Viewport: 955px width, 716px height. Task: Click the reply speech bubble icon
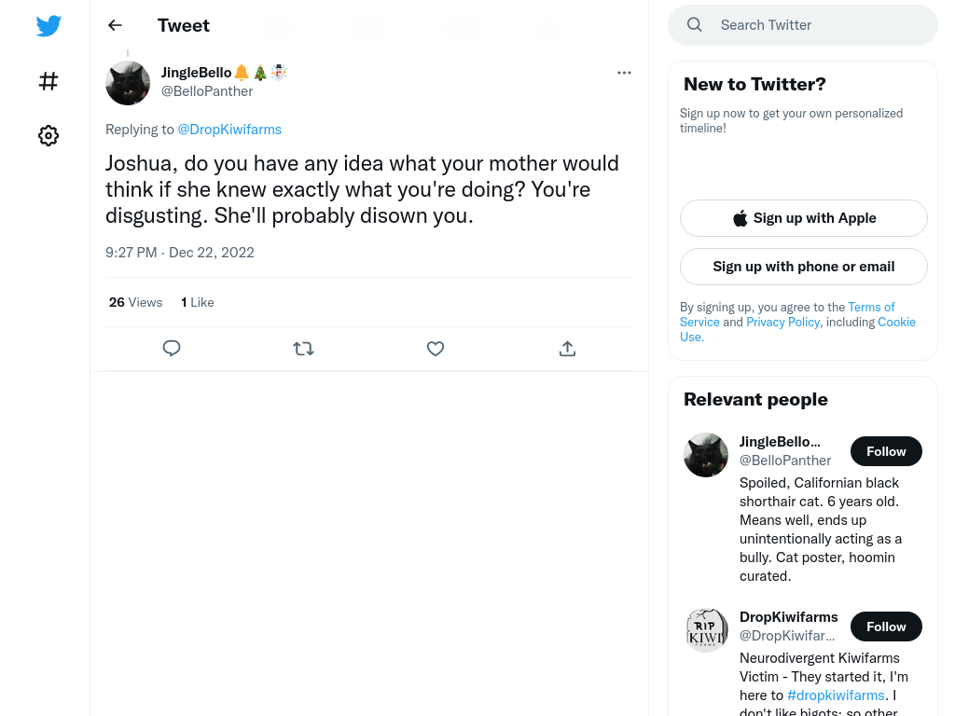172,349
